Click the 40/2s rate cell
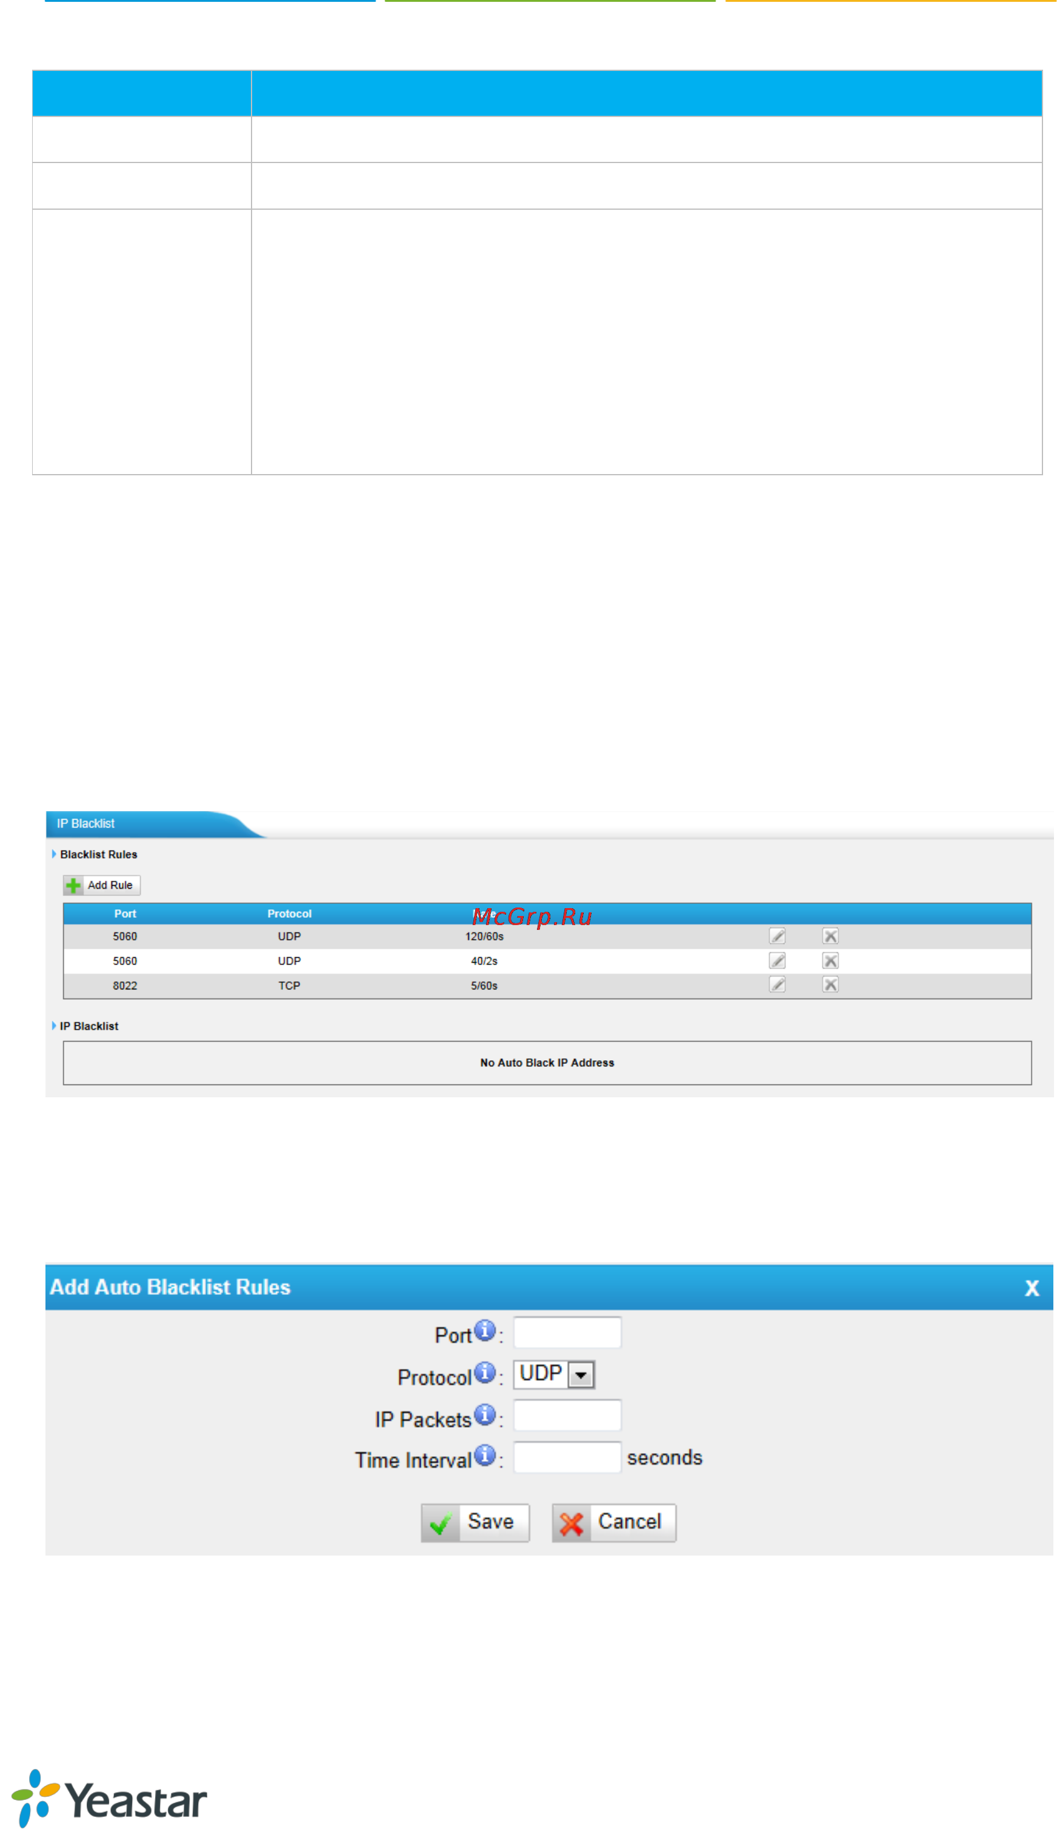This screenshot has width=1057, height=1832. (x=484, y=961)
